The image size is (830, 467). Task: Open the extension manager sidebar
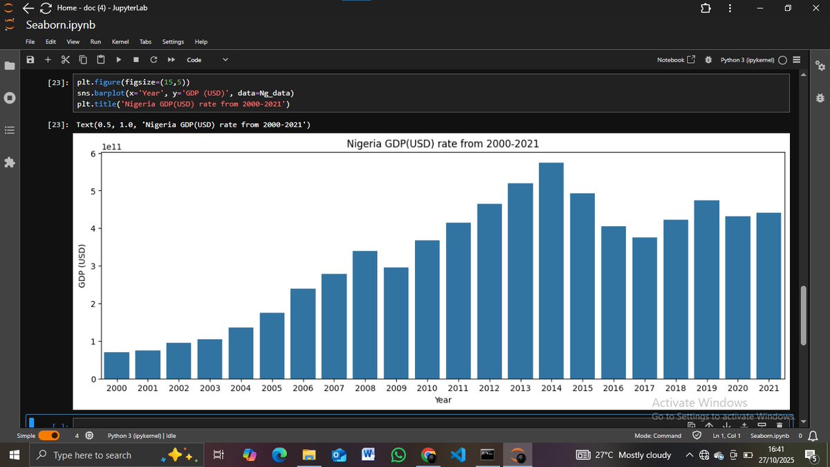click(x=9, y=163)
